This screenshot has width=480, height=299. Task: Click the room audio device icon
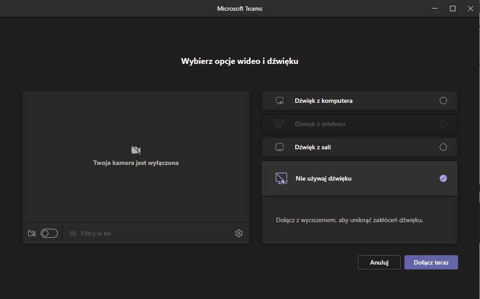point(280,147)
